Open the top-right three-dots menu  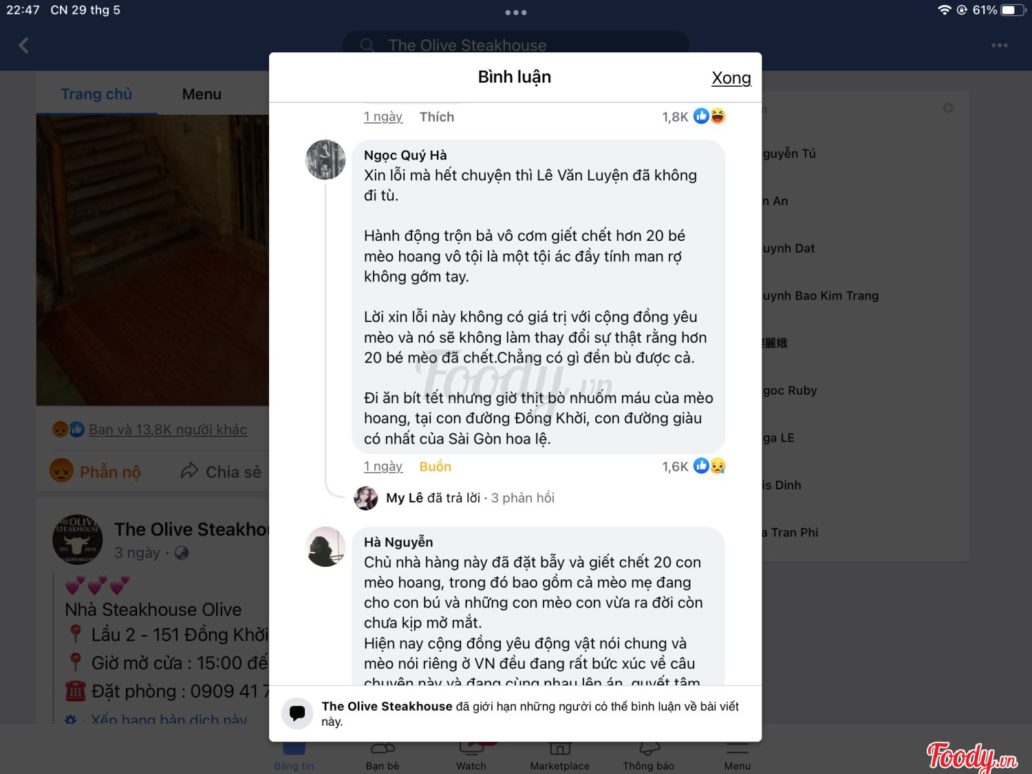999,45
